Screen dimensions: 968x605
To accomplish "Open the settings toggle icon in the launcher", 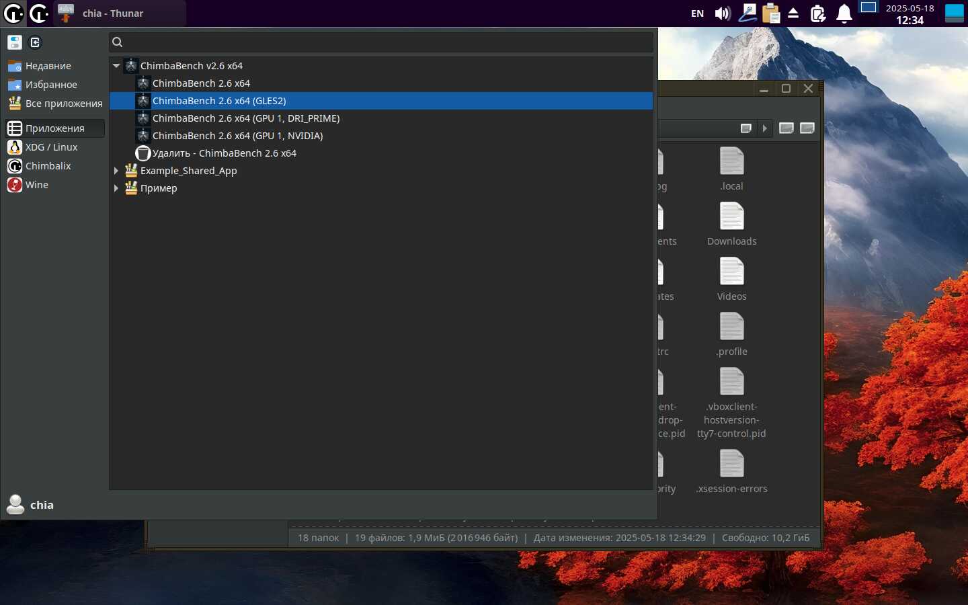I will click(x=15, y=42).
